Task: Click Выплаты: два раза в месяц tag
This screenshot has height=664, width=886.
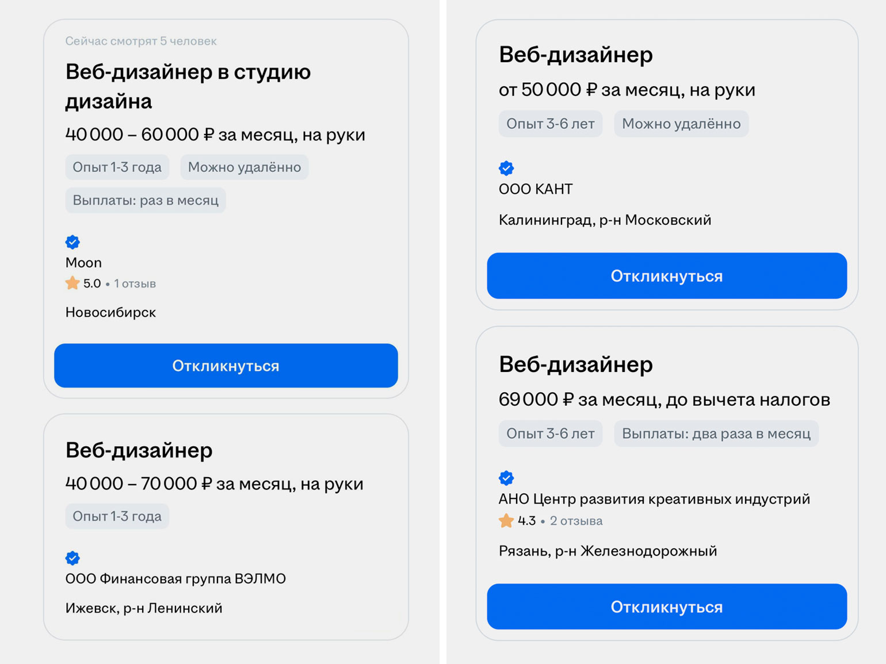Action: [x=716, y=433]
